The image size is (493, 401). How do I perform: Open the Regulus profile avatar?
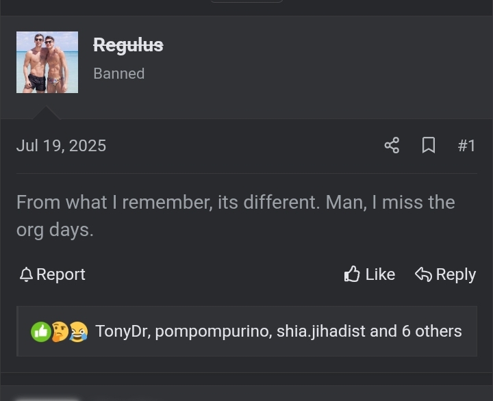click(47, 62)
